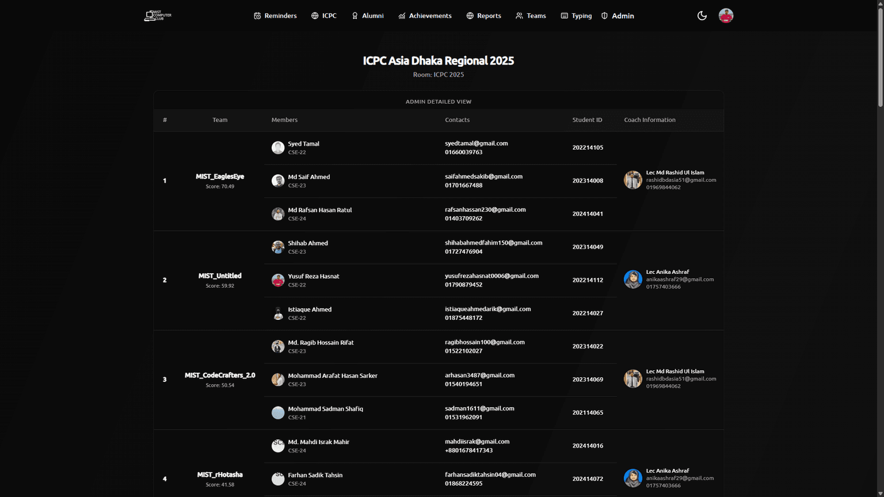Open Reminders menu item

click(275, 16)
